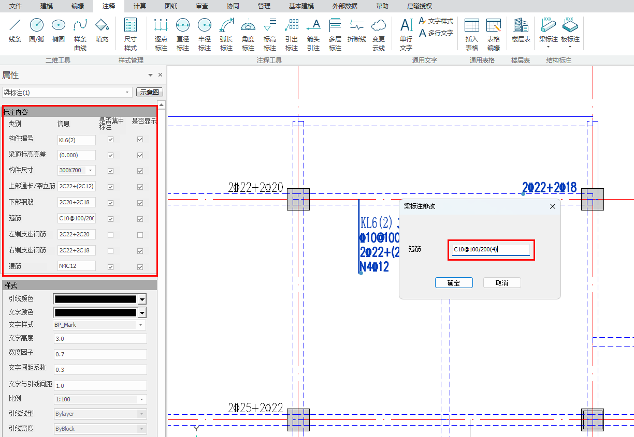Screen dimensions: 634x437
Task: Uncheck 是否显示 for the 腰筋 row
Action: click(140, 267)
